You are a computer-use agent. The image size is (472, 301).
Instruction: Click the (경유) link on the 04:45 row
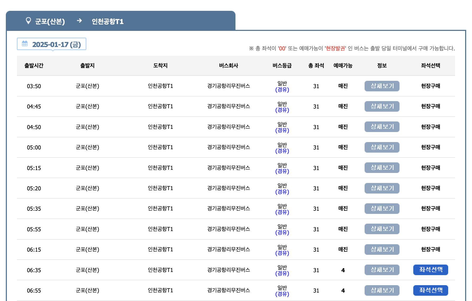pos(283,110)
